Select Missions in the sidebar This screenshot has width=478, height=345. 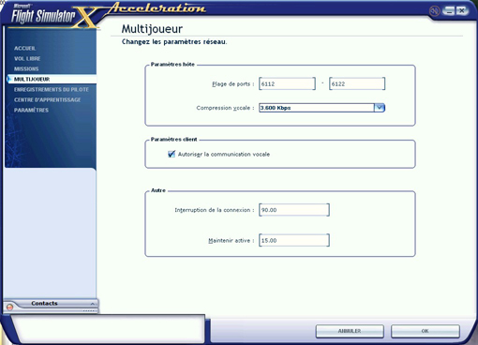(x=26, y=69)
